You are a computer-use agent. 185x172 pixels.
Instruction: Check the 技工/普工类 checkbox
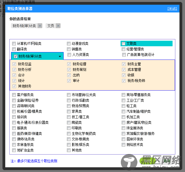pos(69,117)
